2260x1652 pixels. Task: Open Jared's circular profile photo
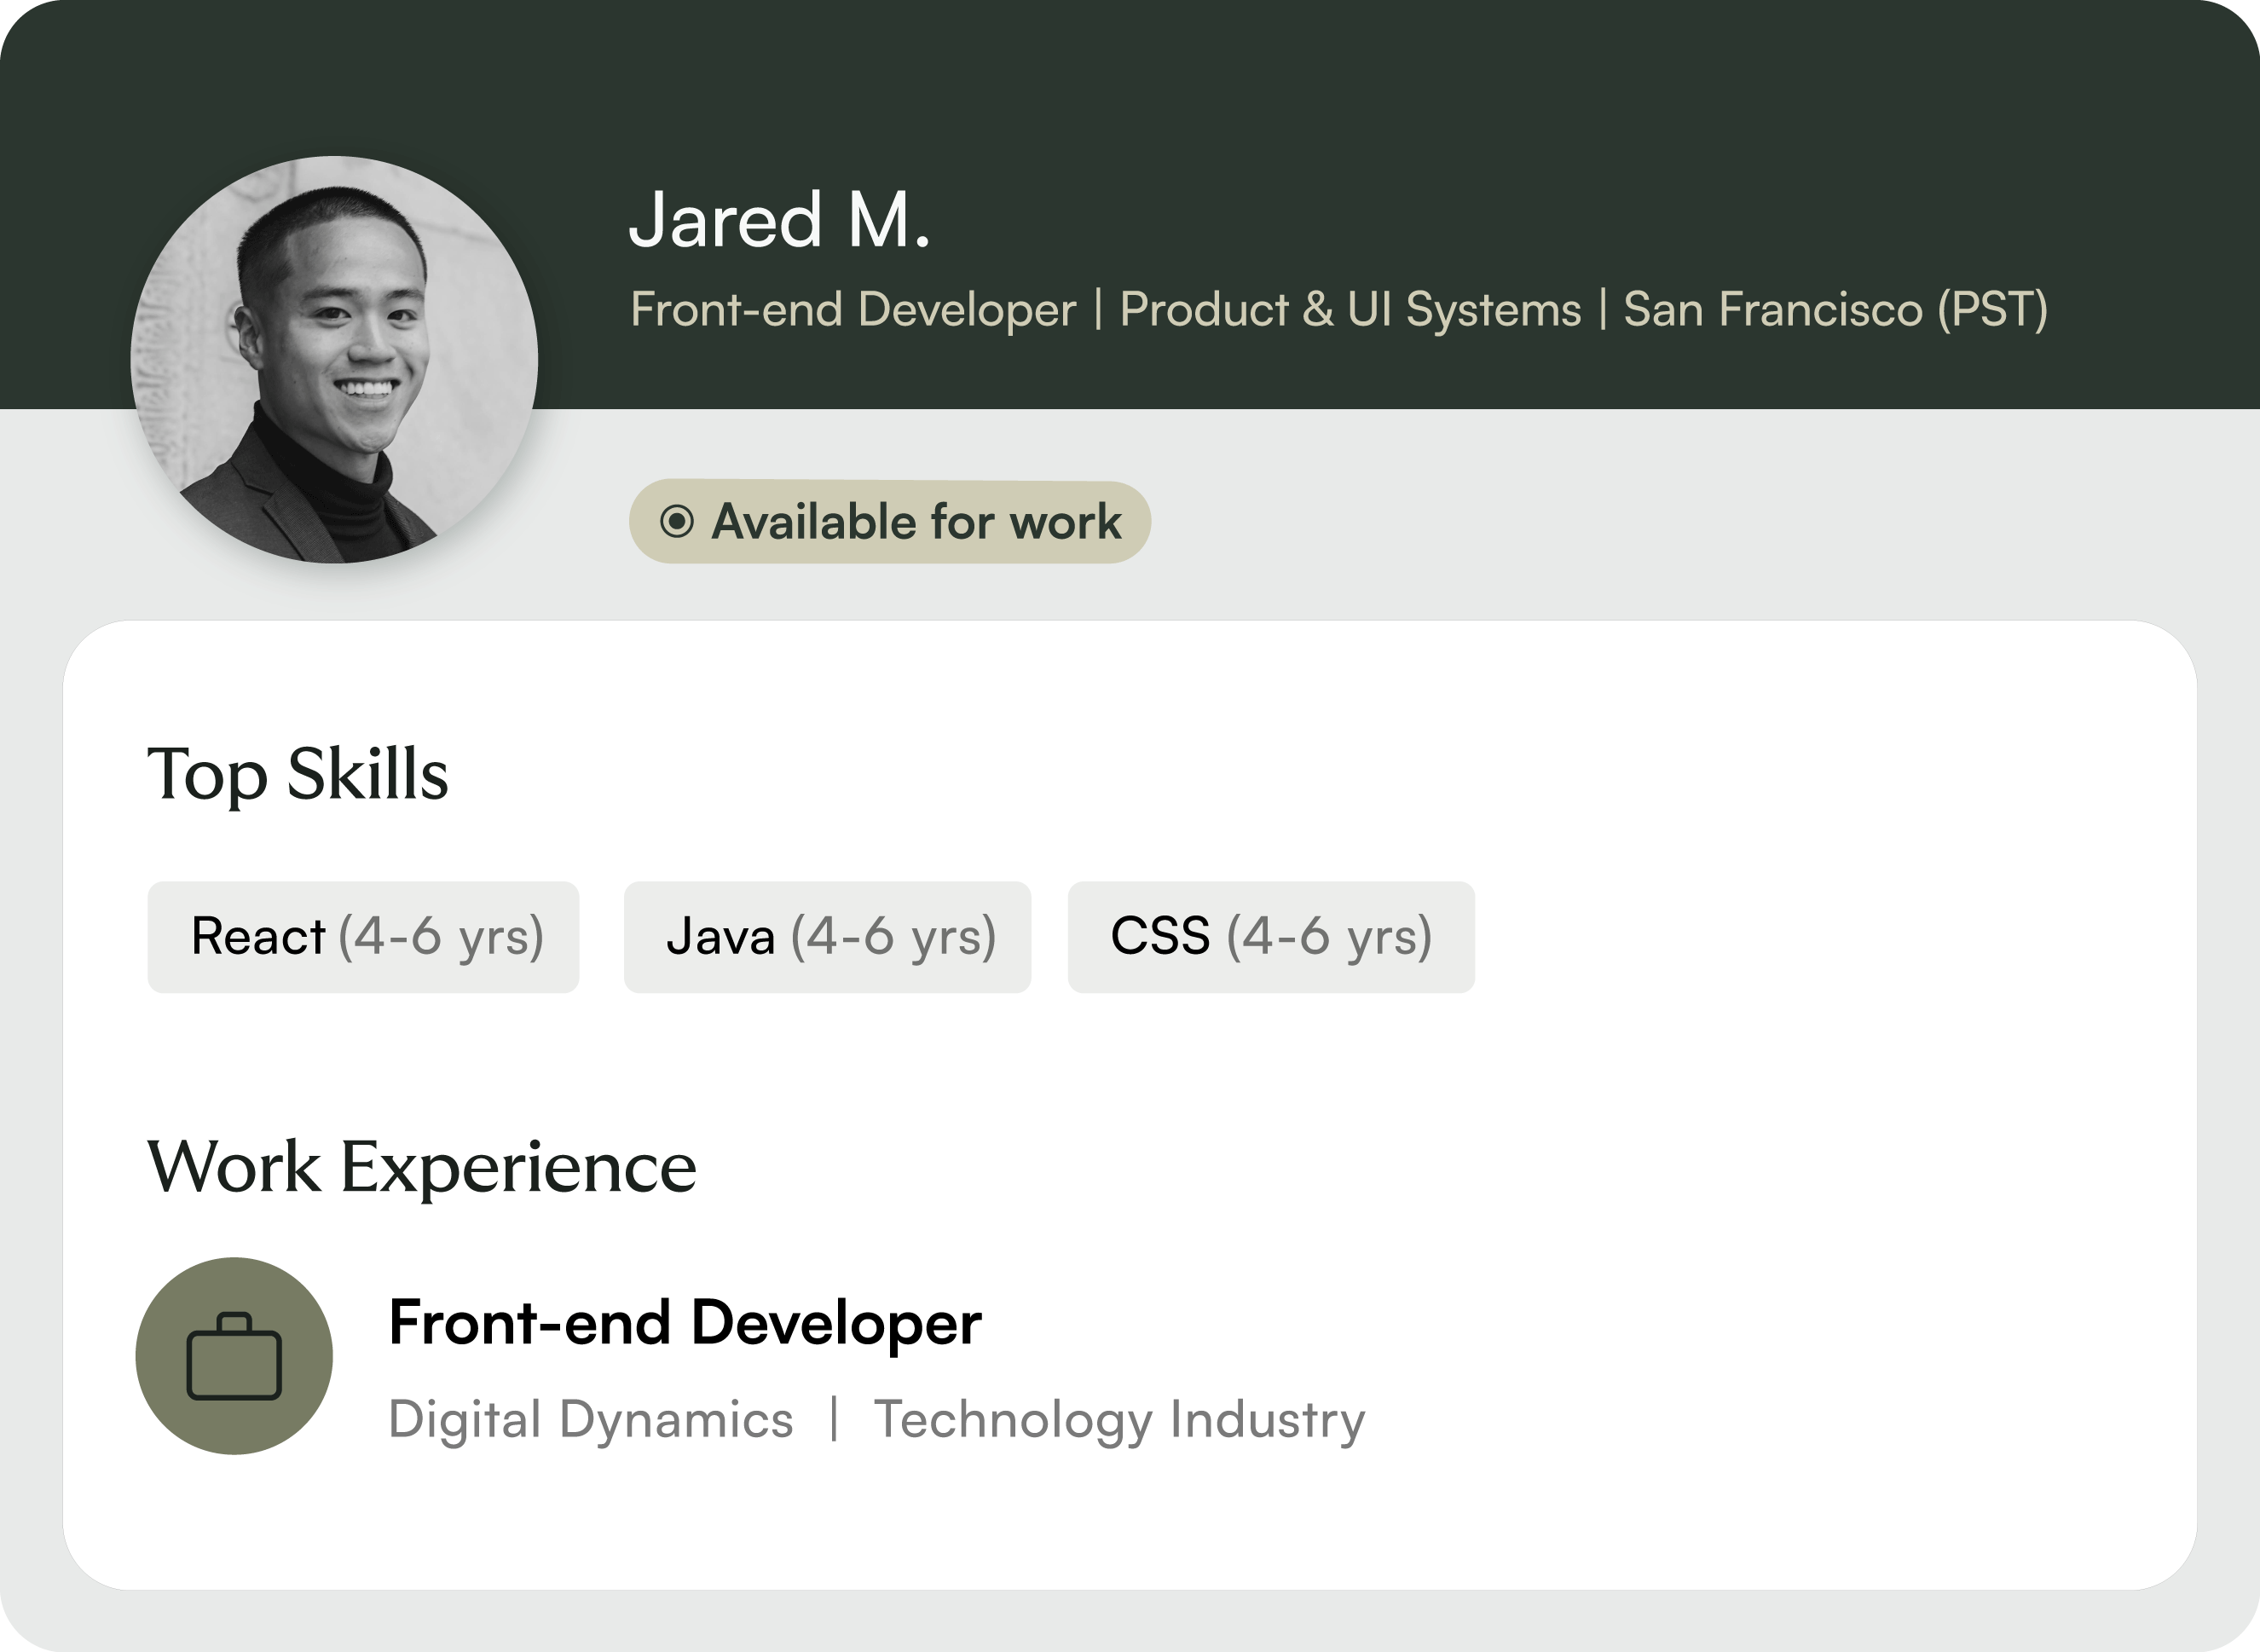334,360
